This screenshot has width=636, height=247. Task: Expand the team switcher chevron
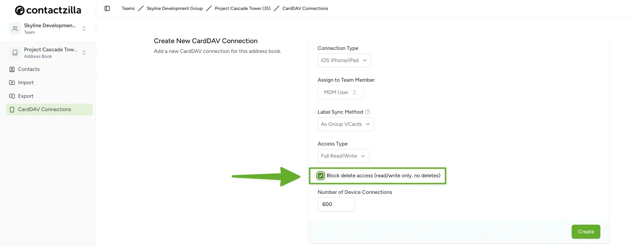click(x=83, y=28)
